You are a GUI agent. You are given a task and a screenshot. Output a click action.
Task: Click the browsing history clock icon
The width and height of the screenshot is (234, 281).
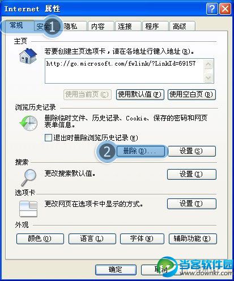pos(28,123)
